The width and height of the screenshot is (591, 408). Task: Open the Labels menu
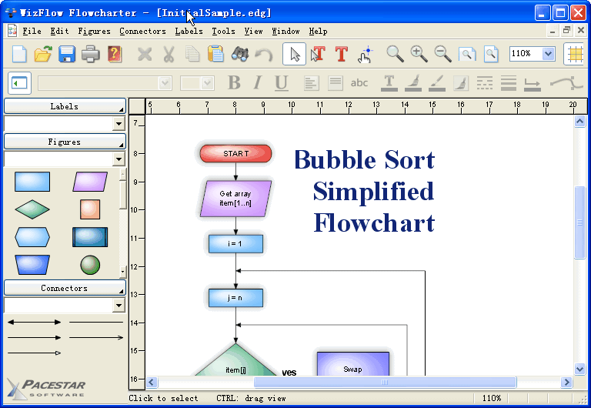point(189,32)
